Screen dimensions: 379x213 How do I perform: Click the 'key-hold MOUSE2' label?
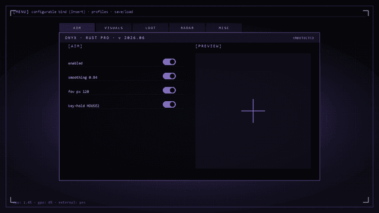click(x=83, y=106)
